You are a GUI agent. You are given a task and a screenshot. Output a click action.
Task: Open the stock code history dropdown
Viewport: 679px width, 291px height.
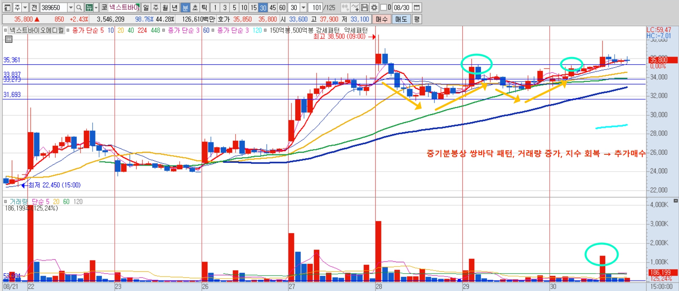(x=71, y=8)
